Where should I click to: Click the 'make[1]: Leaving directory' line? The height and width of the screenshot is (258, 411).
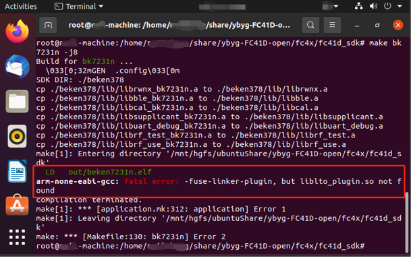[x=219, y=223]
